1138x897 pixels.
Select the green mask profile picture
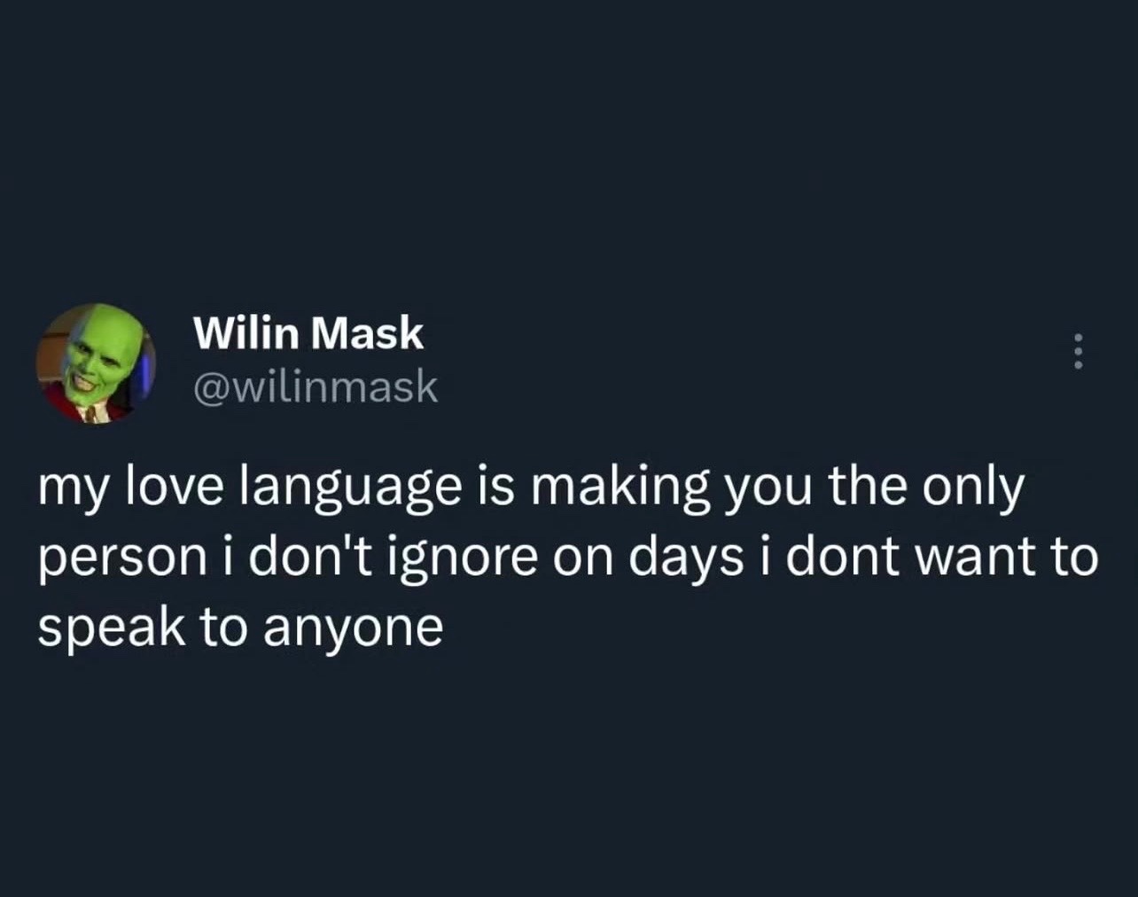tap(96, 363)
